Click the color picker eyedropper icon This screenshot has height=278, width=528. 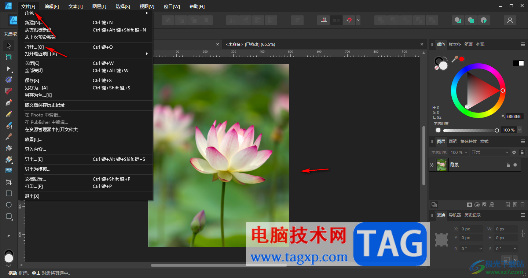click(455, 59)
